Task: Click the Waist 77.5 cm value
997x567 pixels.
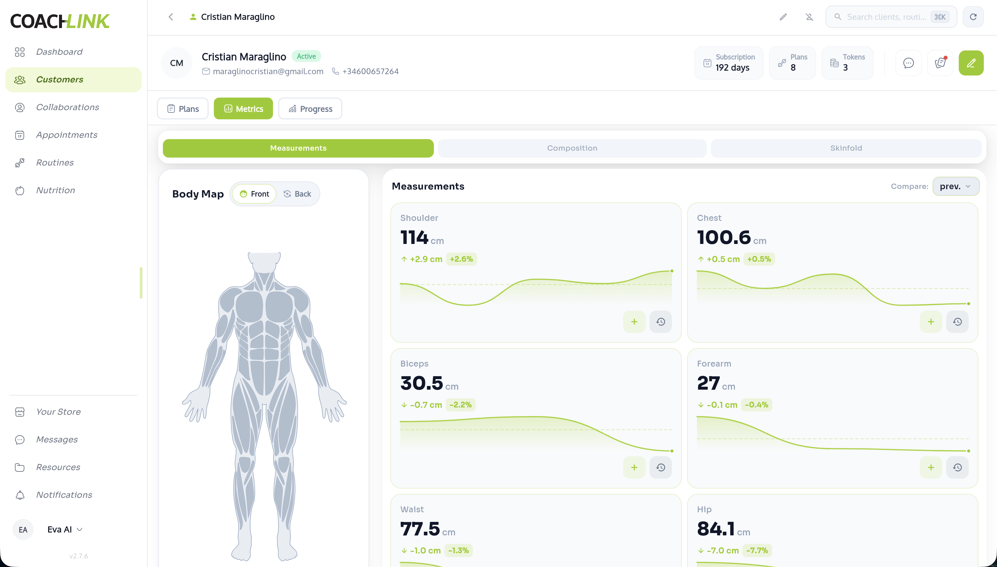Action: [428, 529]
